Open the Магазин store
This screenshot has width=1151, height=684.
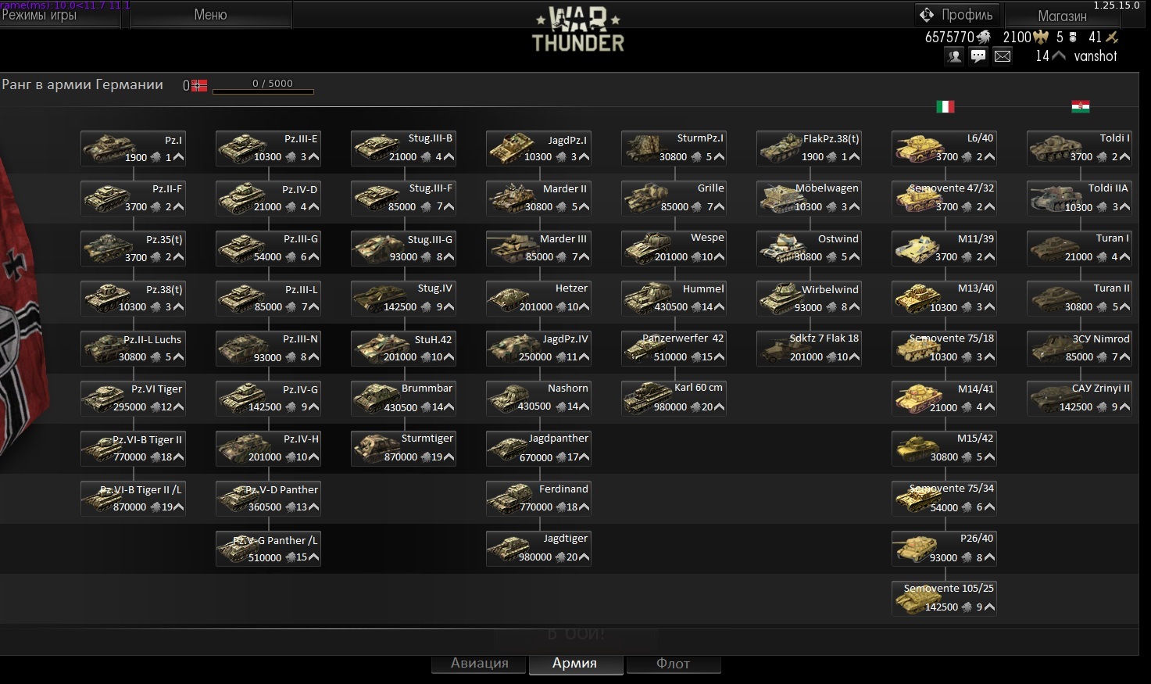[x=1062, y=16]
